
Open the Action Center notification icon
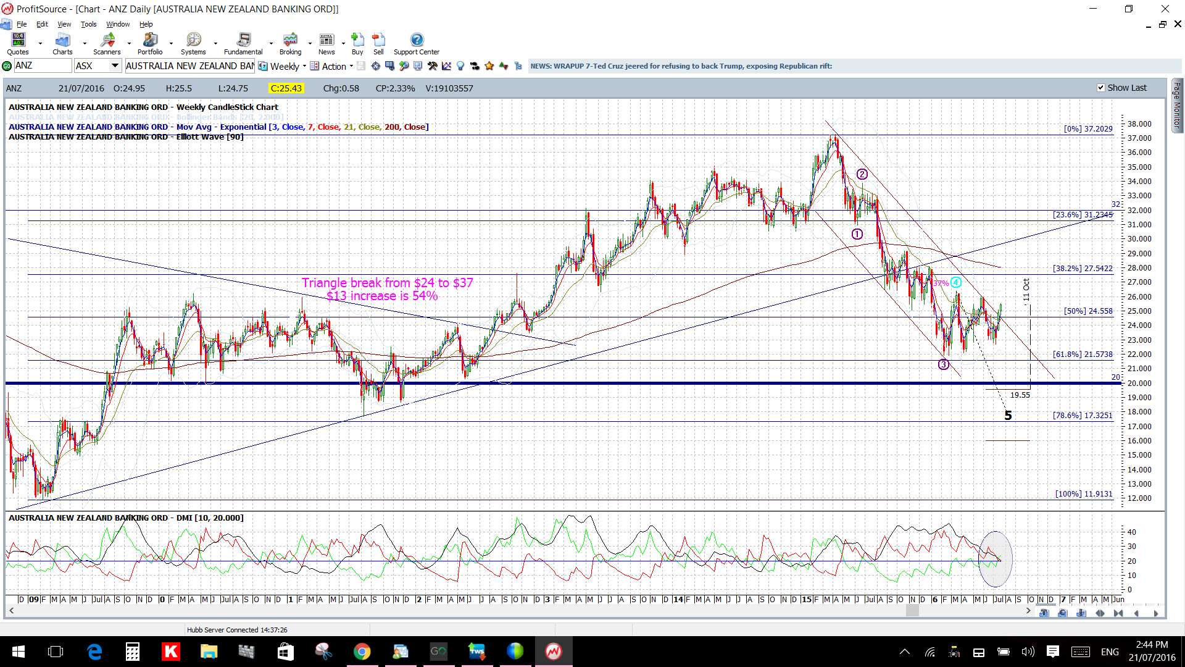1053,652
